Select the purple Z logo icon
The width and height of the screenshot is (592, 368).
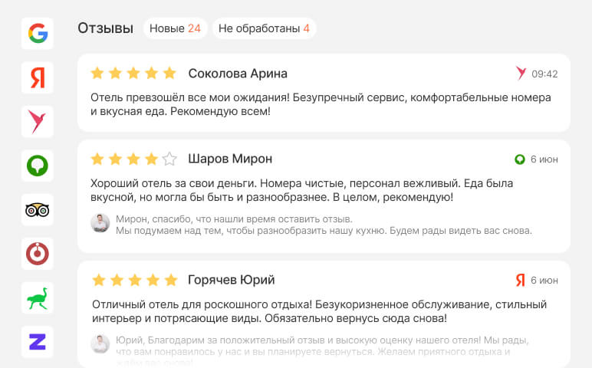pos(38,341)
